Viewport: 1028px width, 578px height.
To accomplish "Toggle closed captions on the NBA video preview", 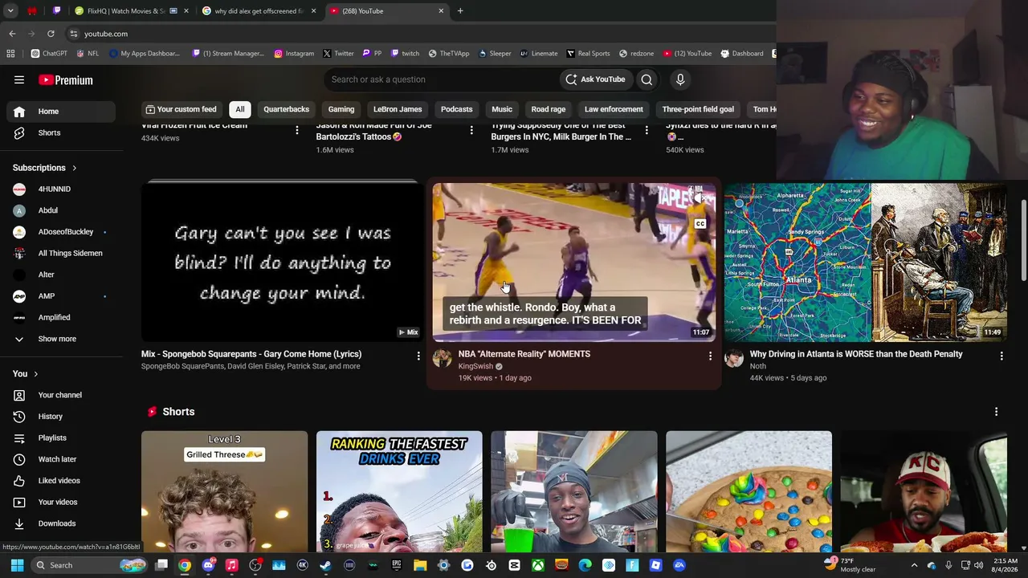I will 700,224.
